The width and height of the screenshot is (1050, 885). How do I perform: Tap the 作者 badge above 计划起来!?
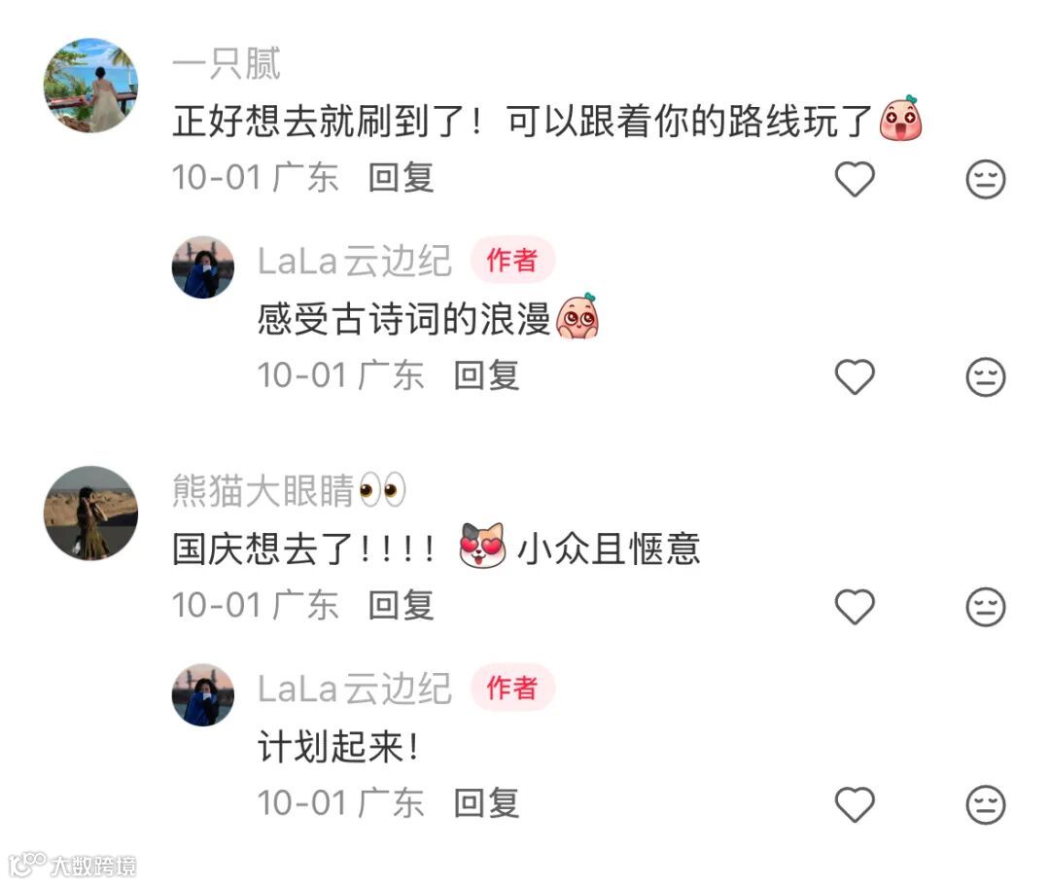click(512, 688)
